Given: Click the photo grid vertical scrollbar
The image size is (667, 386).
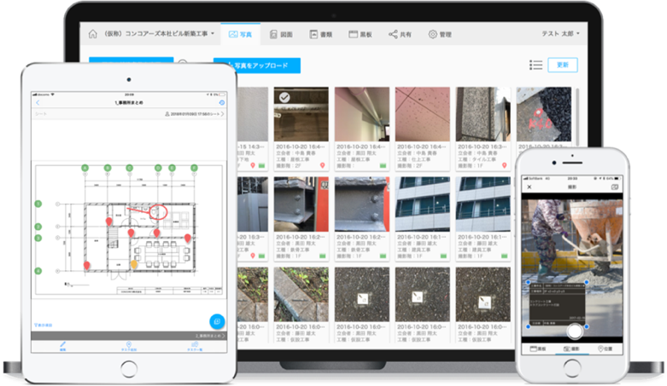Looking at the screenshot, I should coord(577,116).
